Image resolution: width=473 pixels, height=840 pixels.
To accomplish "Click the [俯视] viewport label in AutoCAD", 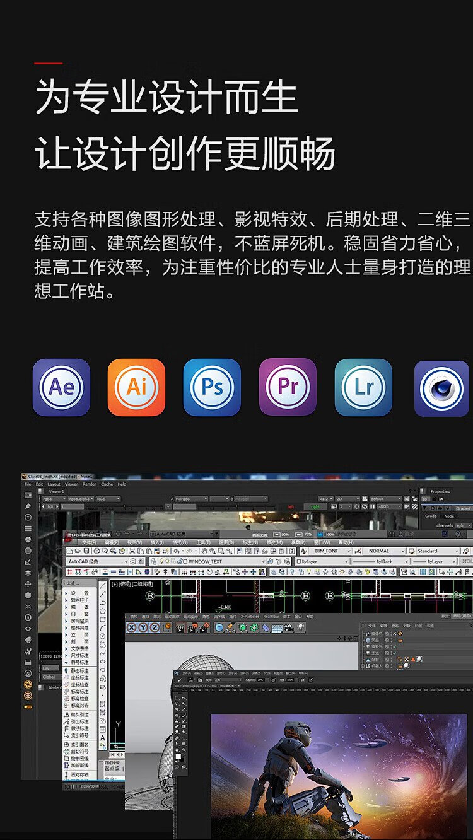I will click(125, 584).
